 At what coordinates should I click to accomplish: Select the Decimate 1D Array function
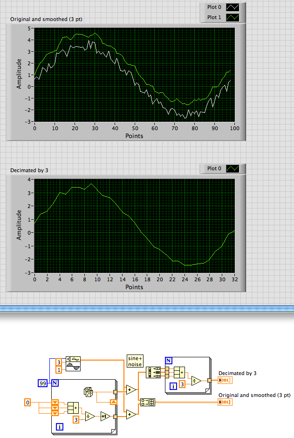coord(153,373)
